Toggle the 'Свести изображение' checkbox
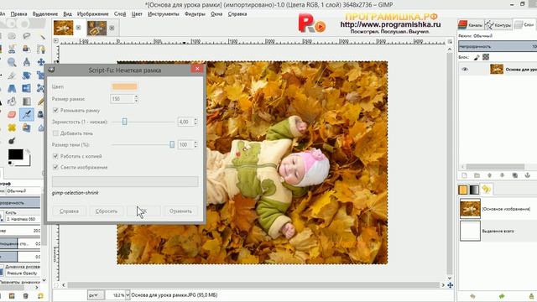The height and width of the screenshot is (302, 537). [x=55, y=167]
